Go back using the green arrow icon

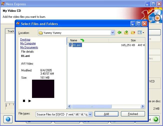point(119,33)
